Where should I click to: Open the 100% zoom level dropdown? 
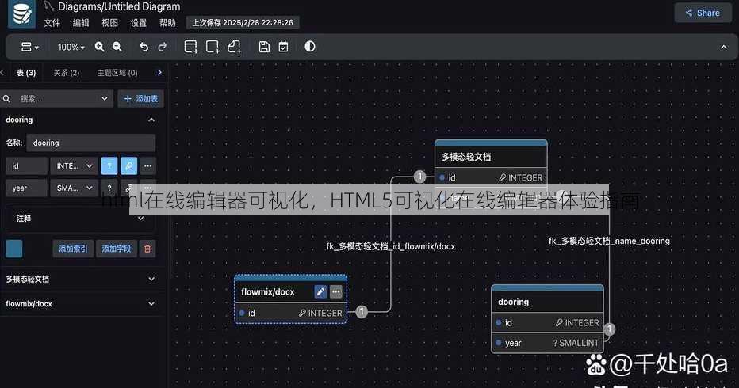[71, 47]
